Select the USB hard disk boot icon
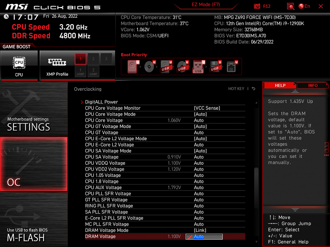 click(x=166, y=67)
